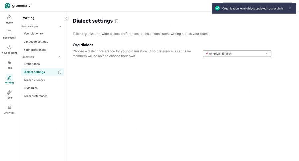The image size is (299, 161).
Task: Open the Team sidebar icon
Action: tap(9, 63)
